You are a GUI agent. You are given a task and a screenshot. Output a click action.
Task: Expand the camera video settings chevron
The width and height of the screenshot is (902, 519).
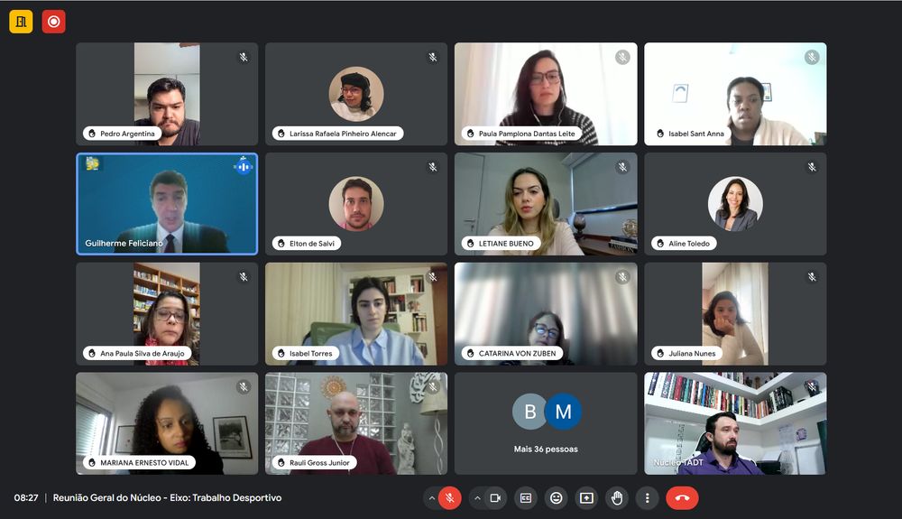point(477,498)
